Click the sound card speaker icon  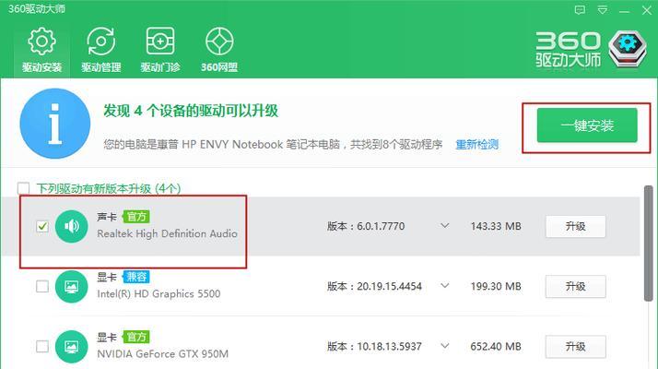pyautogui.click(x=71, y=227)
